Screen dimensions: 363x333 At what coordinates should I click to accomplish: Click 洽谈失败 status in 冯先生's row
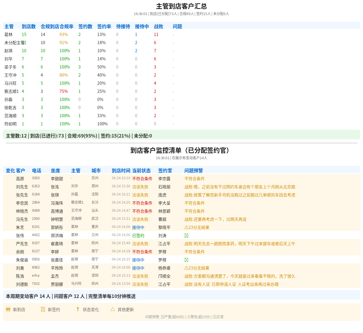140,219
